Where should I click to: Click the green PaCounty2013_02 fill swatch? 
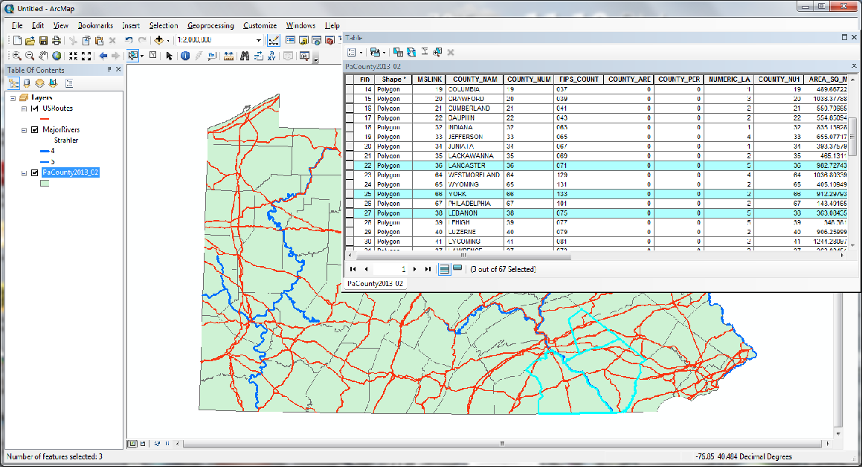pos(45,184)
